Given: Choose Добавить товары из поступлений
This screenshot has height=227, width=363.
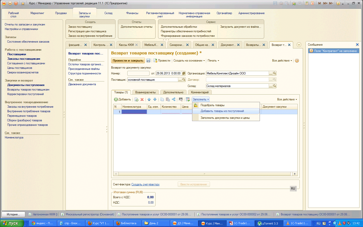Looking at the screenshot, I should click(x=226, y=111).
